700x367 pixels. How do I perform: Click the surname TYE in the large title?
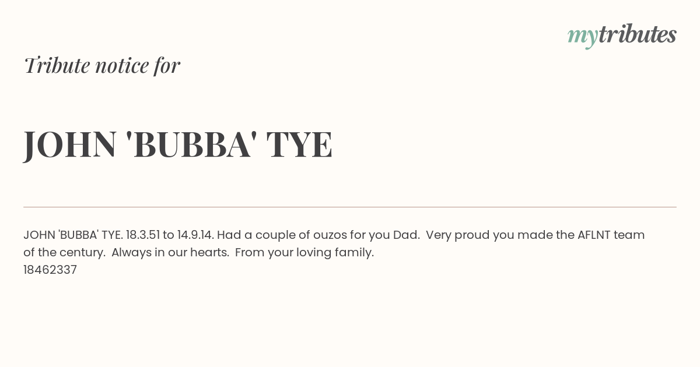[x=299, y=144]
